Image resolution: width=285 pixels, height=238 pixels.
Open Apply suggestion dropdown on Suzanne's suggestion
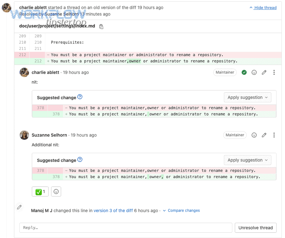click(247, 160)
